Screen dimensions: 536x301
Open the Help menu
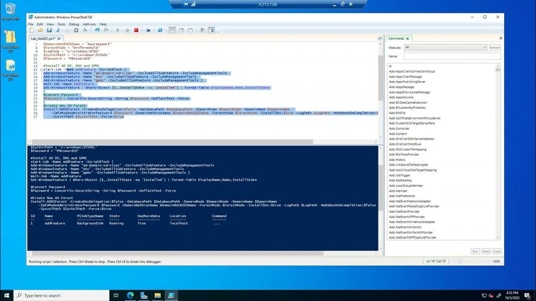(103, 24)
